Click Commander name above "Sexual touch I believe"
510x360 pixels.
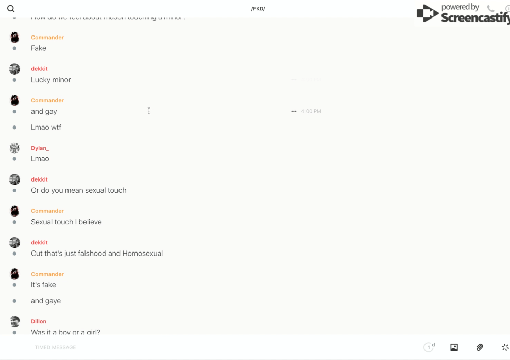(x=47, y=211)
